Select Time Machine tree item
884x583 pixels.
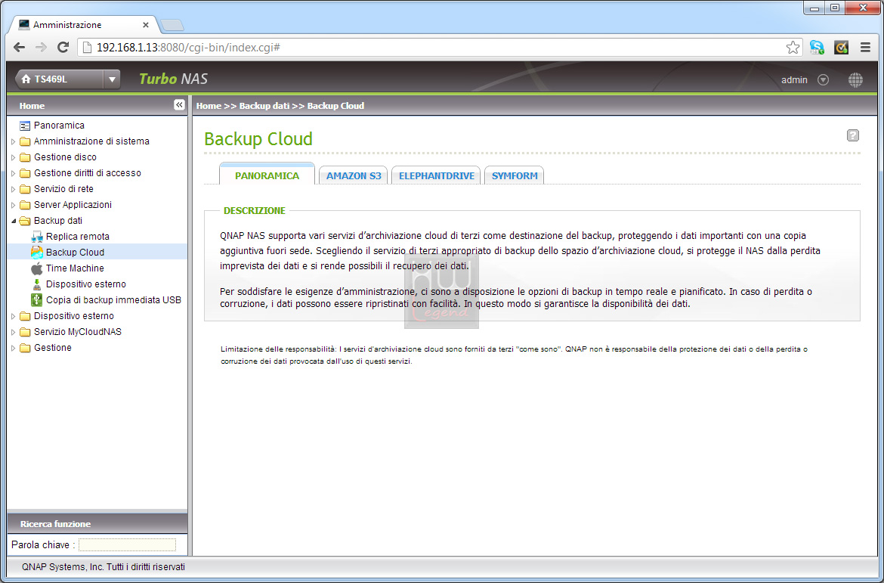click(x=75, y=268)
